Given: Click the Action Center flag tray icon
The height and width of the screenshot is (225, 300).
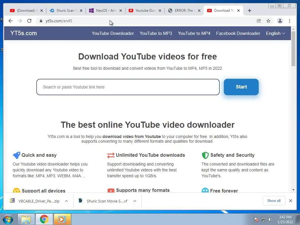Looking at the screenshot, I should coord(256,219).
